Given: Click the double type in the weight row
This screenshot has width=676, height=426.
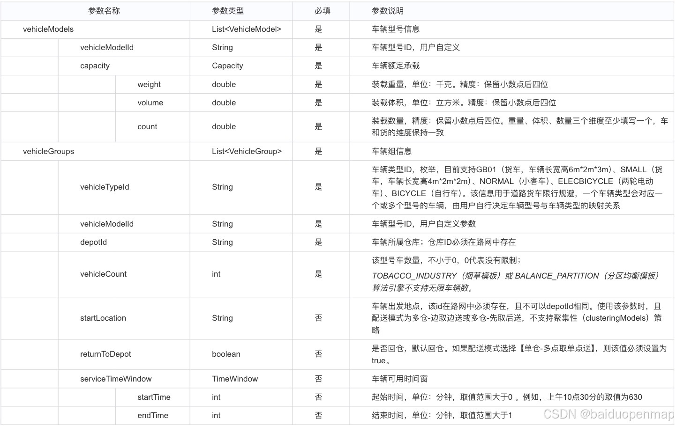Looking at the screenshot, I should click(224, 84).
